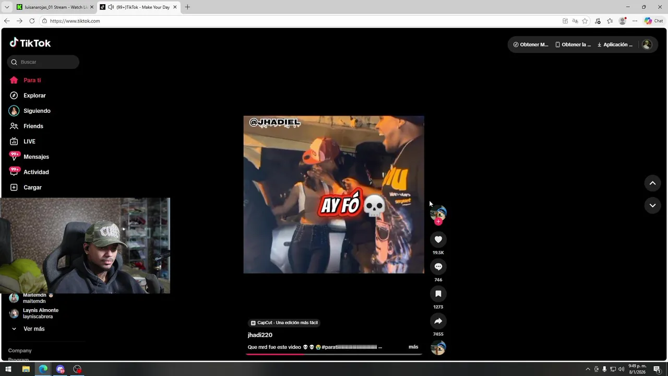Click 'Aplicación ...' download button
The width and height of the screenshot is (668, 376).
tap(615, 44)
